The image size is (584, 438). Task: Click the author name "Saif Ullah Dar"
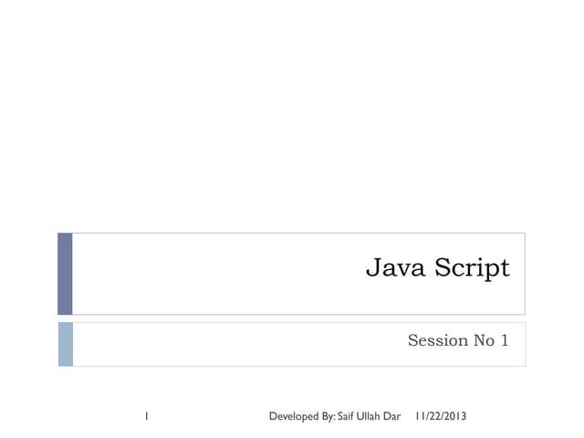370,417
